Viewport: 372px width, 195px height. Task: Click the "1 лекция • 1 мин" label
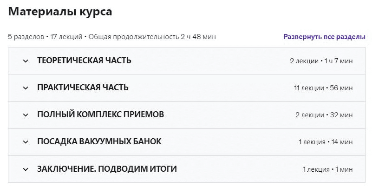click(327, 169)
